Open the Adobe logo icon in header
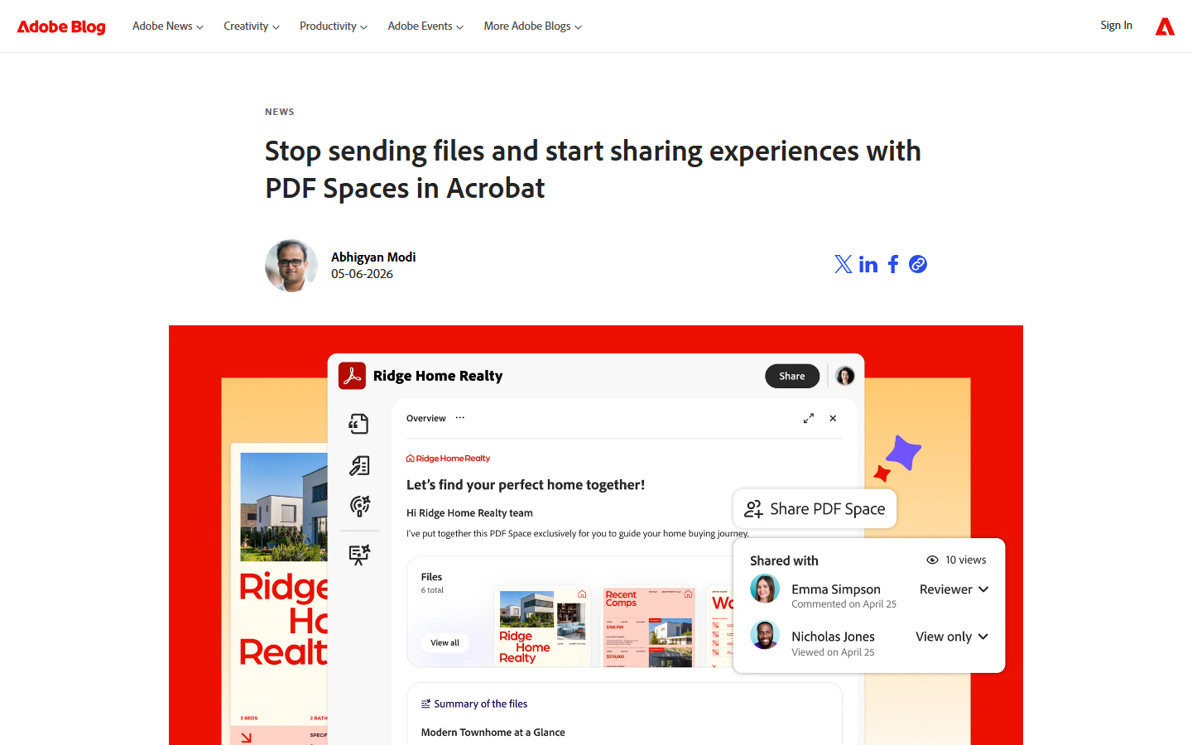 click(1165, 26)
